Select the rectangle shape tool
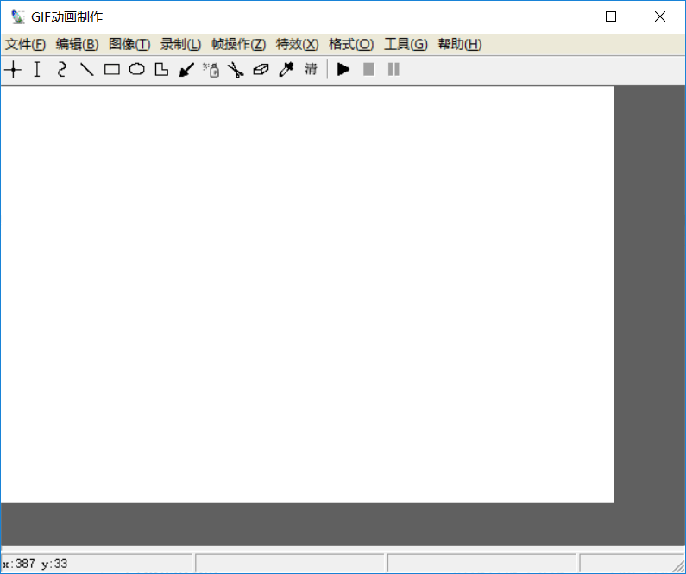The height and width of the screenshot is (574, 686). [112, 70]
